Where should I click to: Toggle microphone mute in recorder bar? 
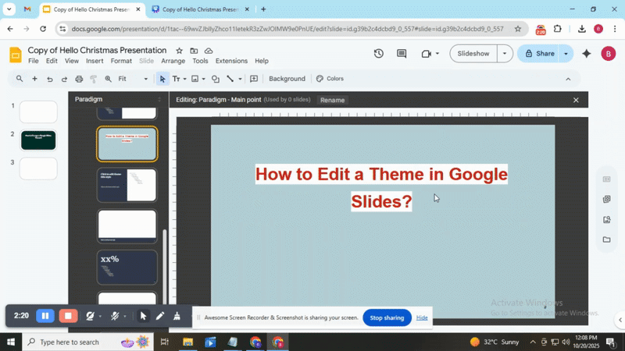click(x=115, y=316)
